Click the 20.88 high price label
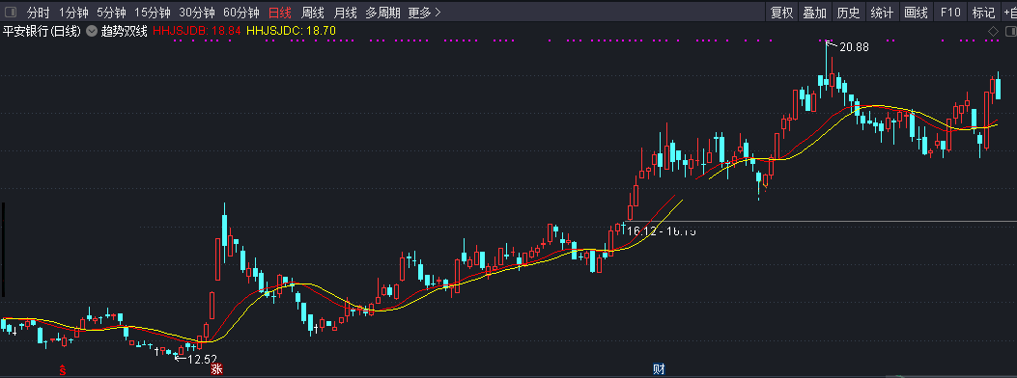The width and height of the screenshot is (1017, 378). pos(854,46)
